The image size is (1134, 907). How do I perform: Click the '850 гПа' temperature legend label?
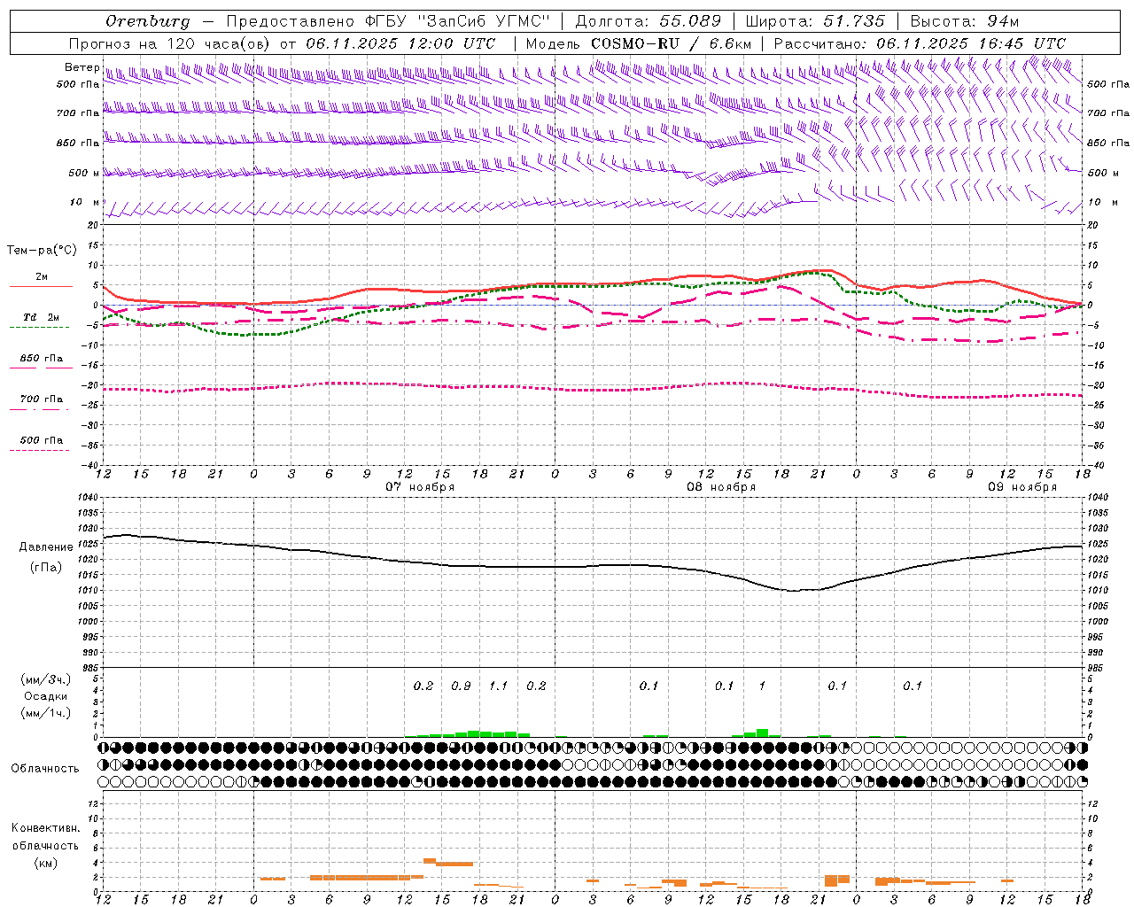click(x=42, y=359)
